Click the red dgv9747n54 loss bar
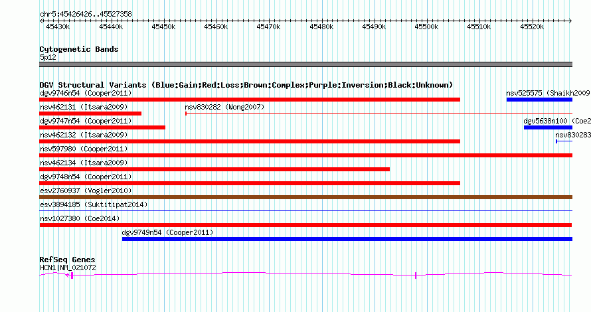Viewport: 591px width, 312px height. click(102, 127)
